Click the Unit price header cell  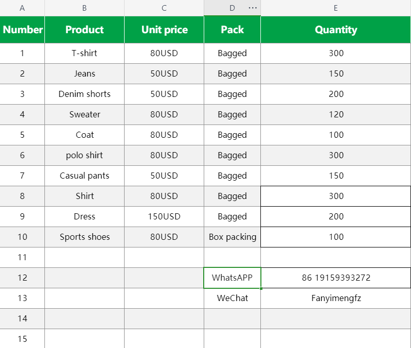coord(164,30)
